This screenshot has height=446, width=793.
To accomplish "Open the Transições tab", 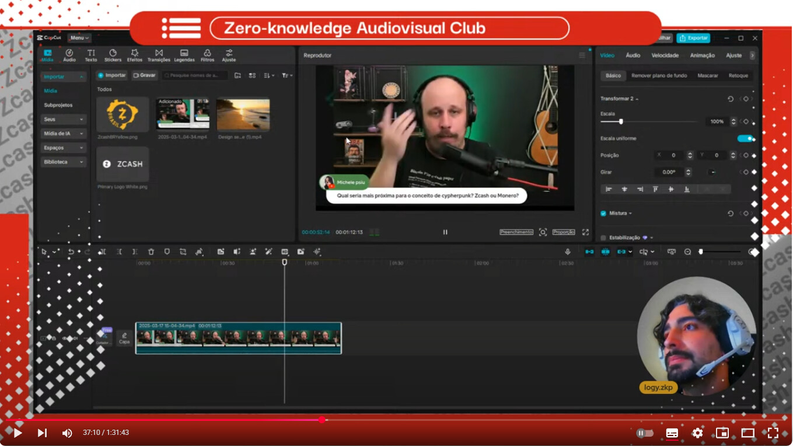I will (159, 55).
